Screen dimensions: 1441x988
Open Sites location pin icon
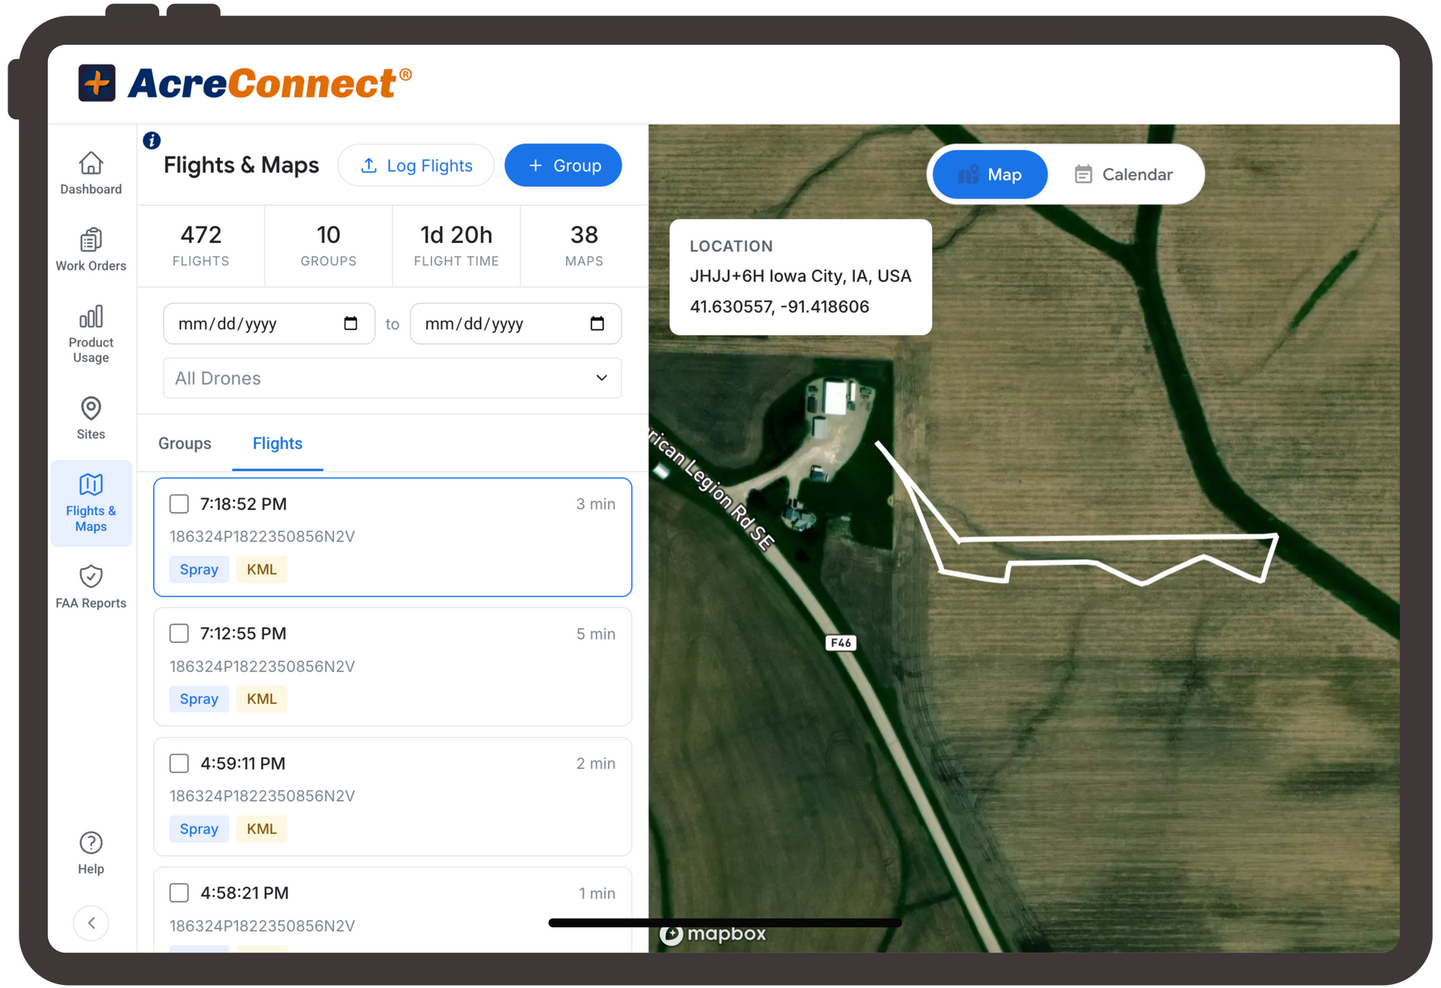[91, 409]
